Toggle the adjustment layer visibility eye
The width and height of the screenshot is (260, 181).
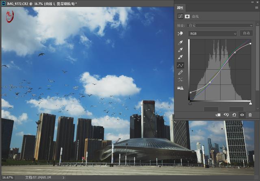pos(242,115)
